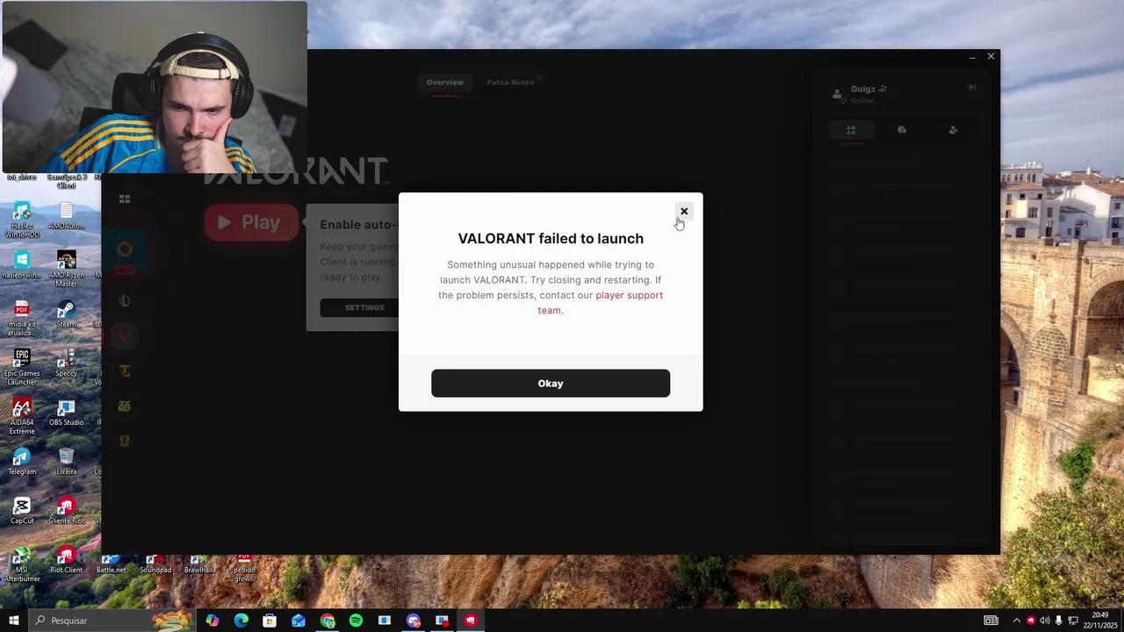Select the 2XKO sidebar icon

point(125,406)
